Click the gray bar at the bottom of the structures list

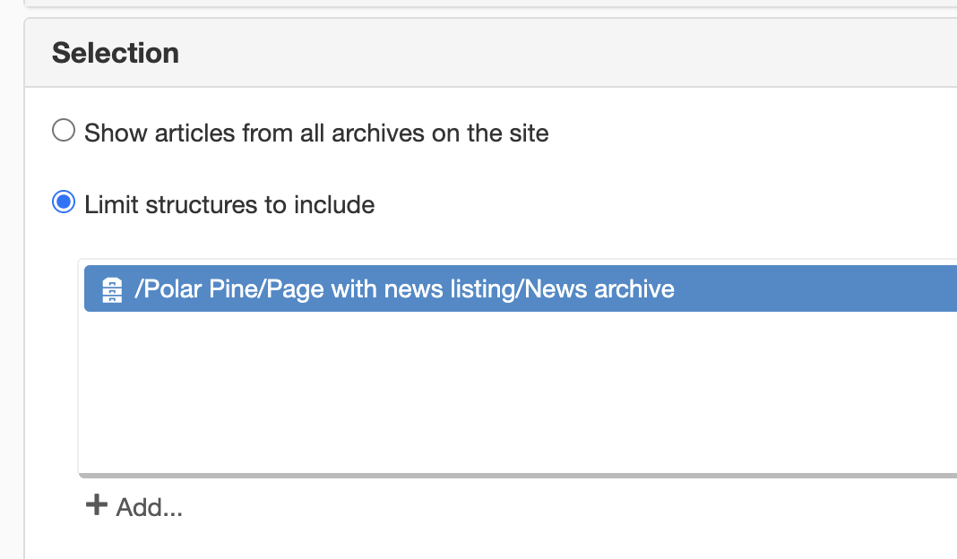tap(518, 476)
